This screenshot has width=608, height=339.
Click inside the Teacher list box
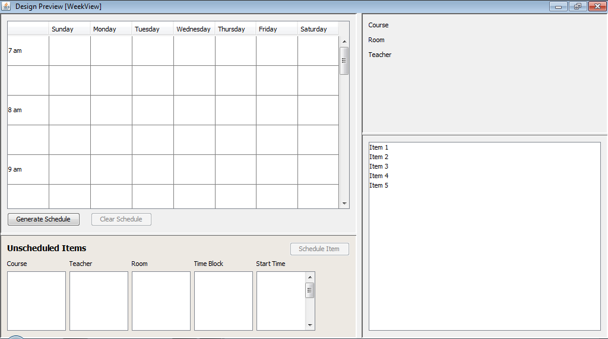pos(99,300)
